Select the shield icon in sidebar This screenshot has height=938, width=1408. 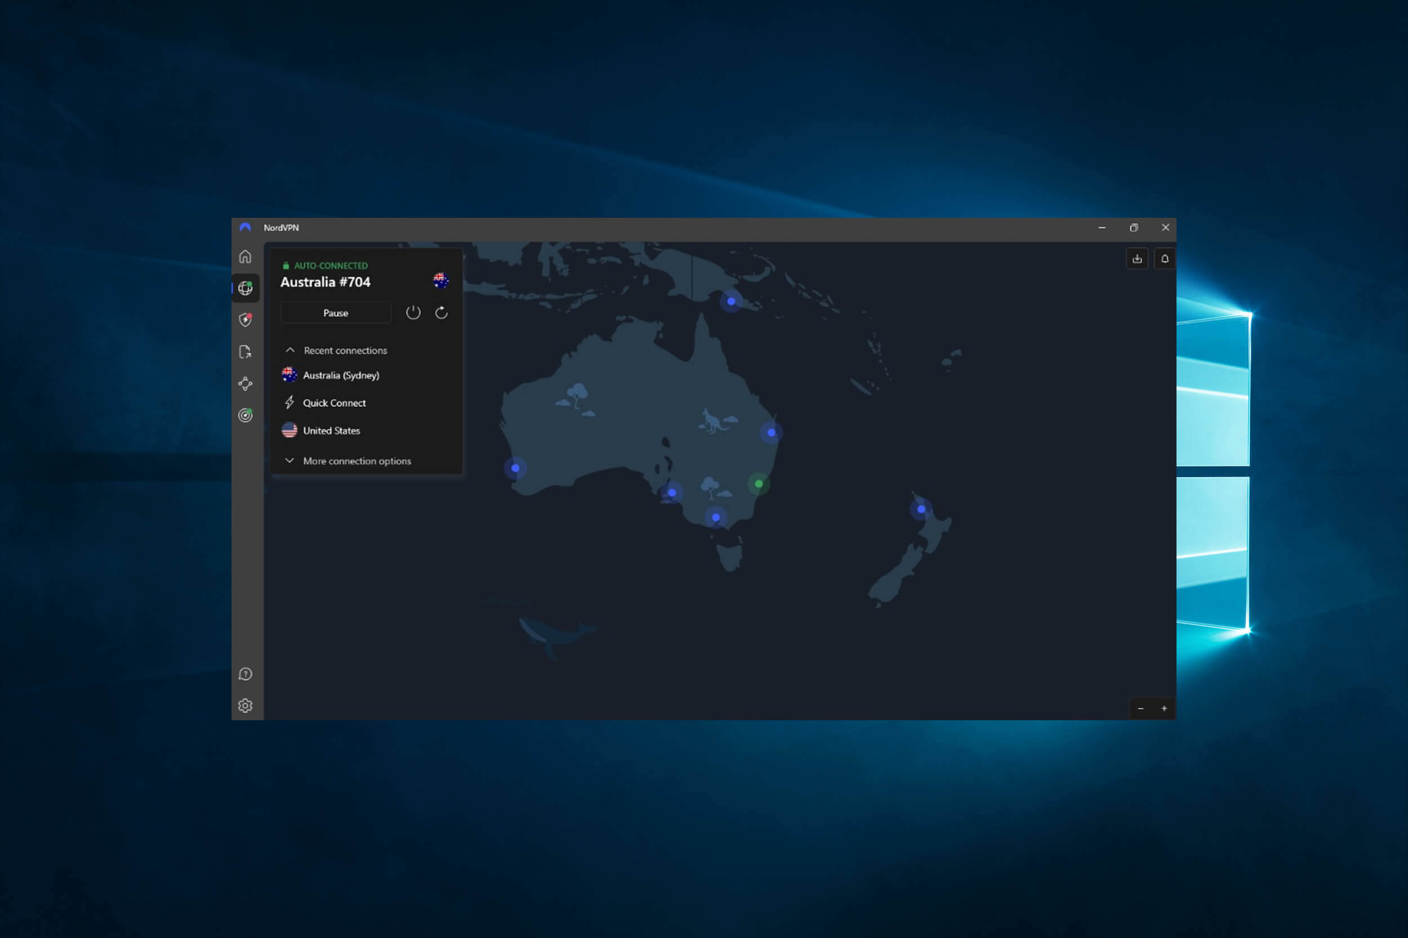(245, 318)
